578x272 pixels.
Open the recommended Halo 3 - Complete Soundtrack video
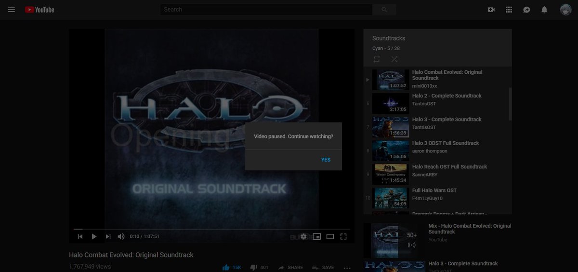point(463,263)
